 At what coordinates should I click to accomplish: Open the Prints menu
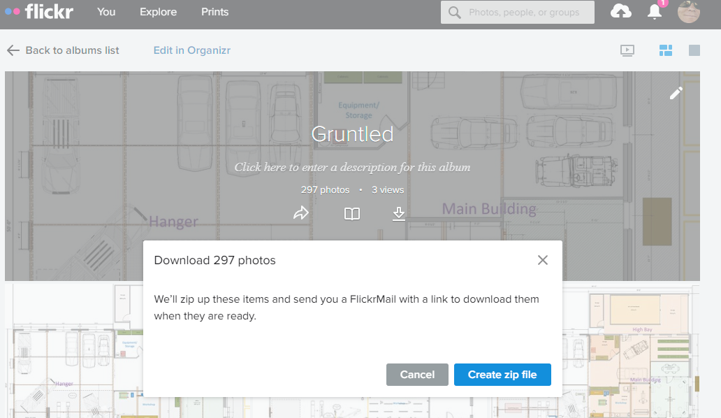214,12
